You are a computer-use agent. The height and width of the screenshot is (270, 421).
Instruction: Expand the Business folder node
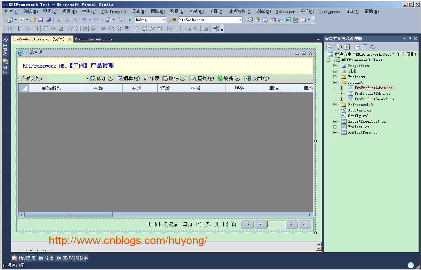click(335, 77)
